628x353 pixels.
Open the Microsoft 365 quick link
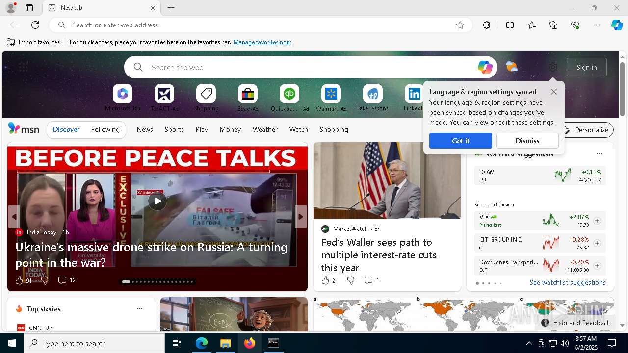(122, 98)
